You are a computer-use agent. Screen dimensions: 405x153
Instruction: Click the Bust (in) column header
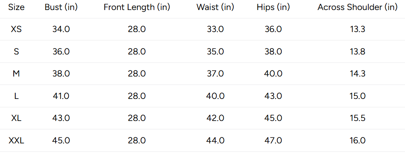click(61, 8)
